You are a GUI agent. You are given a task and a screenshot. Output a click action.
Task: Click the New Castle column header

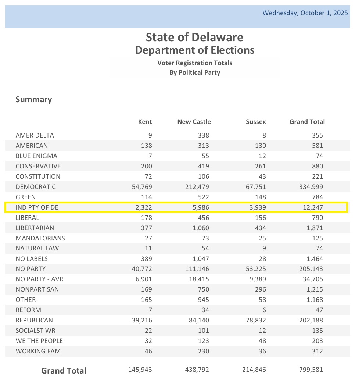194,122
